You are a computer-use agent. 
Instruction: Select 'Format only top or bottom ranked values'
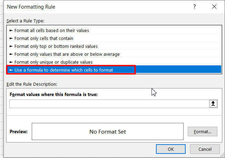coord(114,46)
